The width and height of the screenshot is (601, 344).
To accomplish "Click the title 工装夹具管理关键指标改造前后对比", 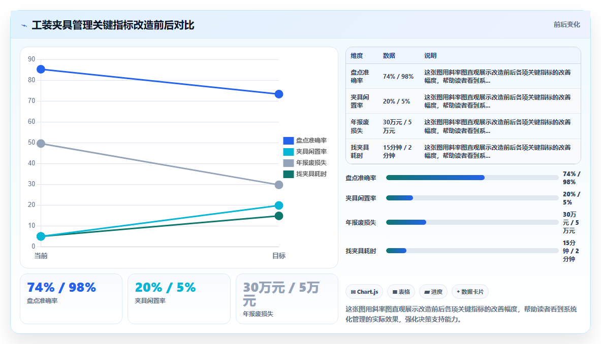I will click(113, 25).
